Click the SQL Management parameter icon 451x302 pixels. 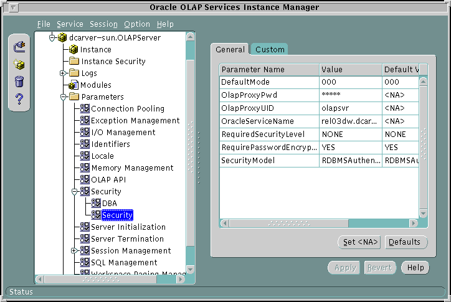(x=85, y=262)
